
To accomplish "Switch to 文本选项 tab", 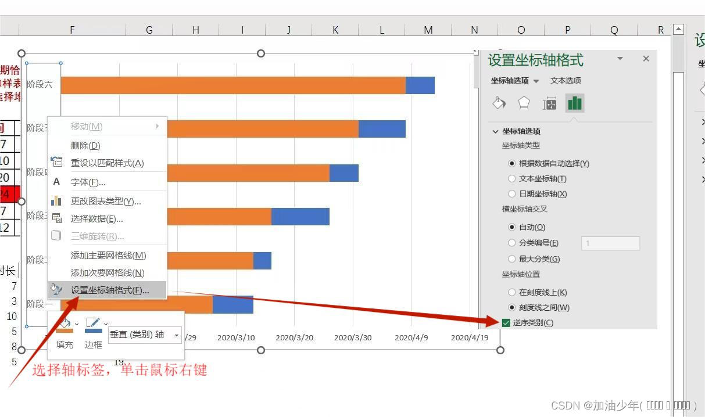I will pos(566,81).
